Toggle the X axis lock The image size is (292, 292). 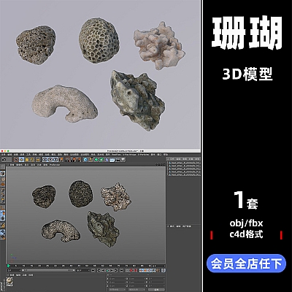pos(45,160)
